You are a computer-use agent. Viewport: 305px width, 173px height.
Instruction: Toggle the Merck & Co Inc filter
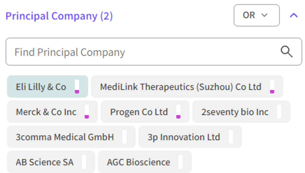46,112
